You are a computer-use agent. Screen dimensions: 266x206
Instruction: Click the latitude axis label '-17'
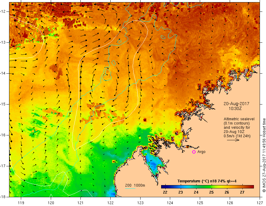point(3,166)
